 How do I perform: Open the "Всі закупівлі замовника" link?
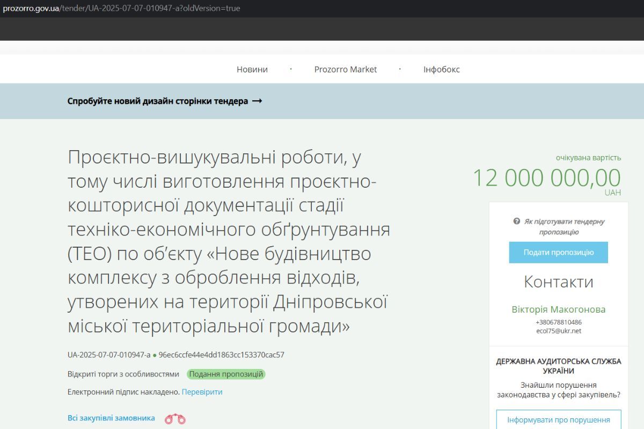(110, 418)
